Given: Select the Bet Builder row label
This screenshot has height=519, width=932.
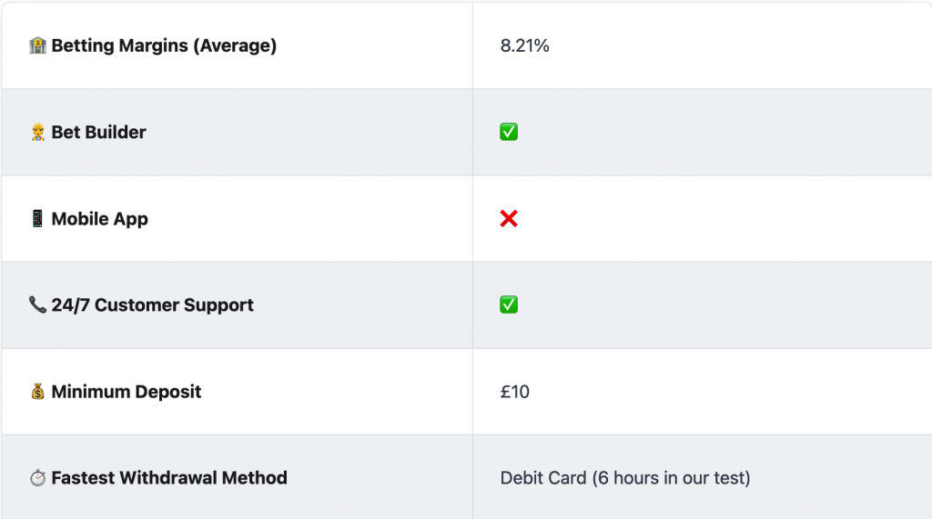Looking at the screenshot, I should point(98,132).
